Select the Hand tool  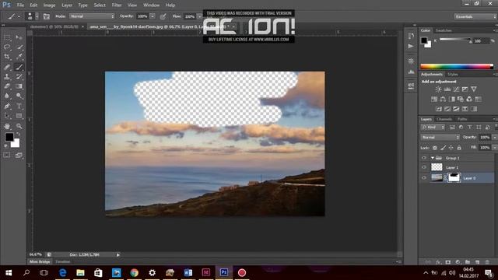(7, 126)
